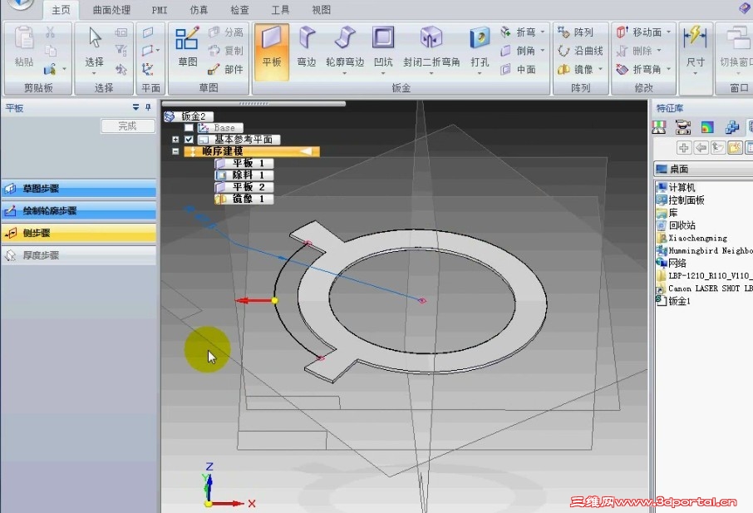
Task: Click the 完成 (Finish) button
Action: (x=128, y=126)
